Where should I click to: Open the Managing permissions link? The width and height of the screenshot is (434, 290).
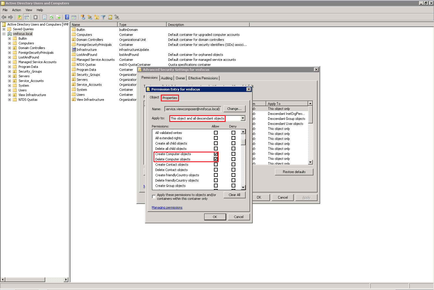coord(167,207)
